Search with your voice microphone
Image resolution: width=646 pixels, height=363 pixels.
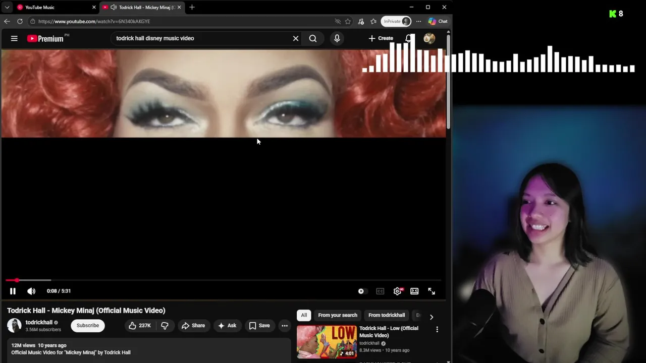point(337,38)
